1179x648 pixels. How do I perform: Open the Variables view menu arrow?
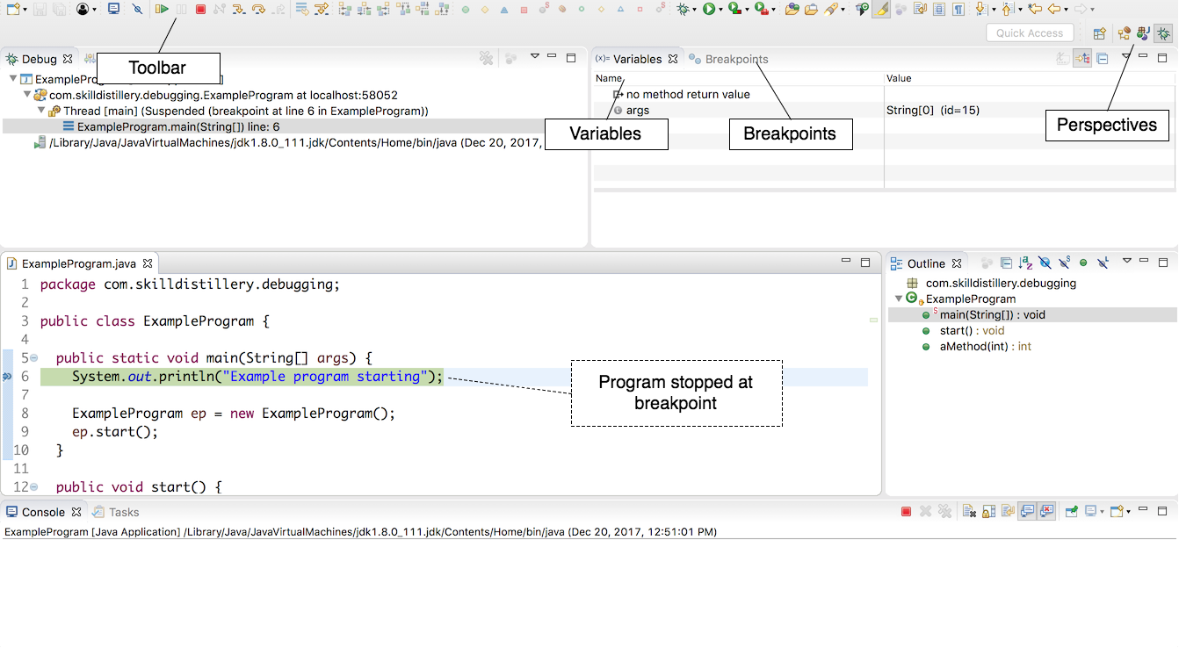click(x=1126, y=58)
